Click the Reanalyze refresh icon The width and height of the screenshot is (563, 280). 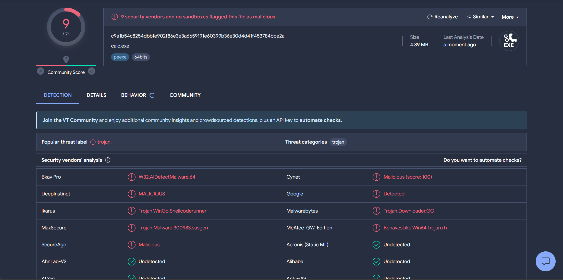[430, 17]
